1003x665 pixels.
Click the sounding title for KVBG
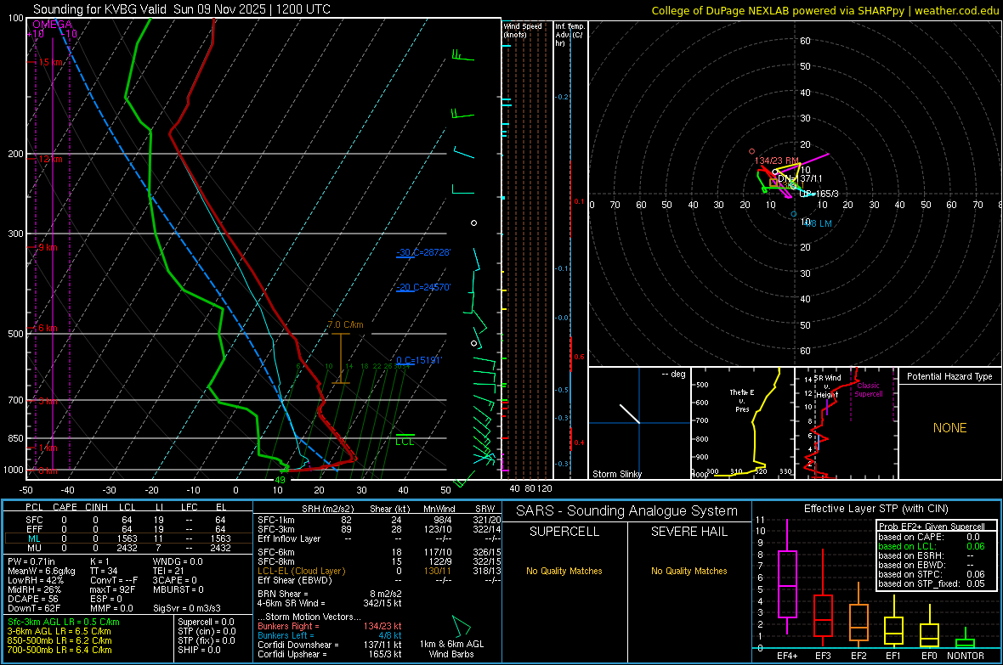pos(182,9)
